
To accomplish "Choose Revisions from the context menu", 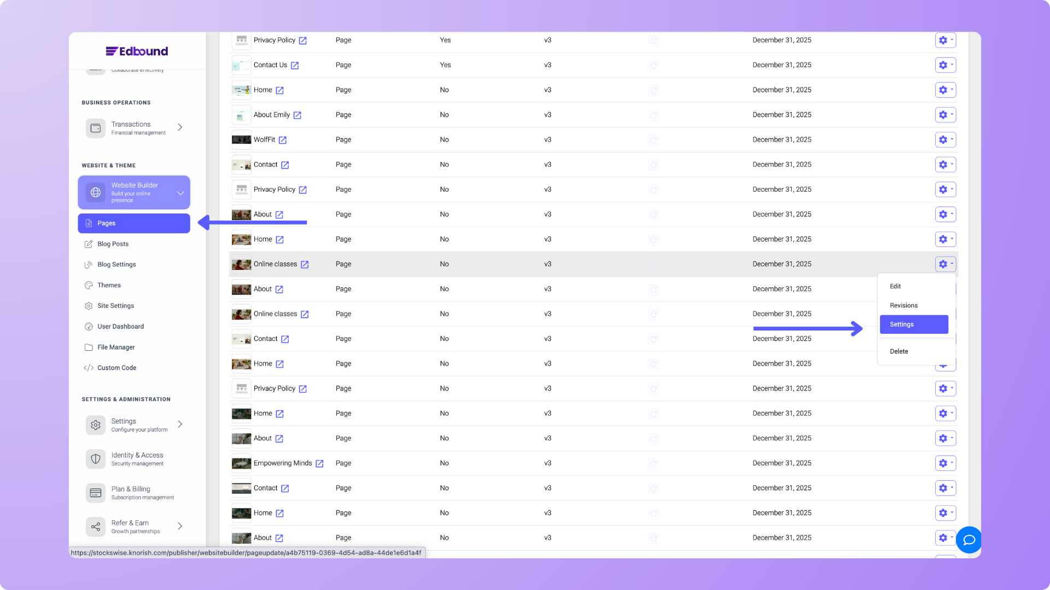I will click(903, 305).
